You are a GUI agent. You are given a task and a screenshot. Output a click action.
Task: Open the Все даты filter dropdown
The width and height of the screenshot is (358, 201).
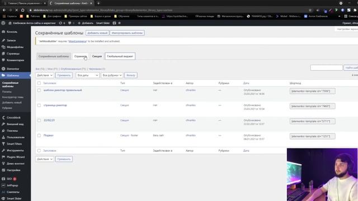(x=87, y=75)
